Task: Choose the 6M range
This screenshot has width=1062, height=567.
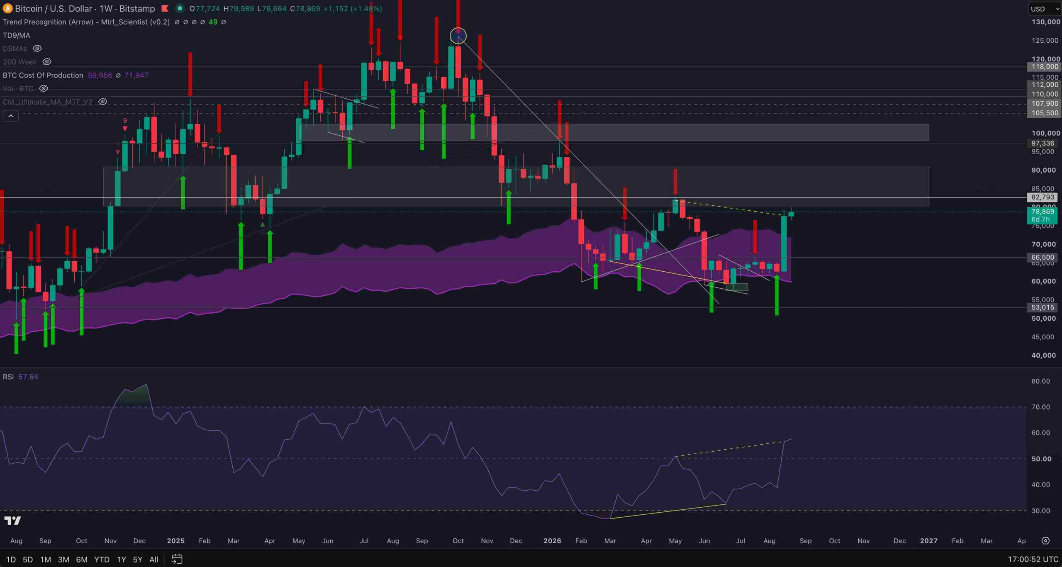Action: [82, 560]
